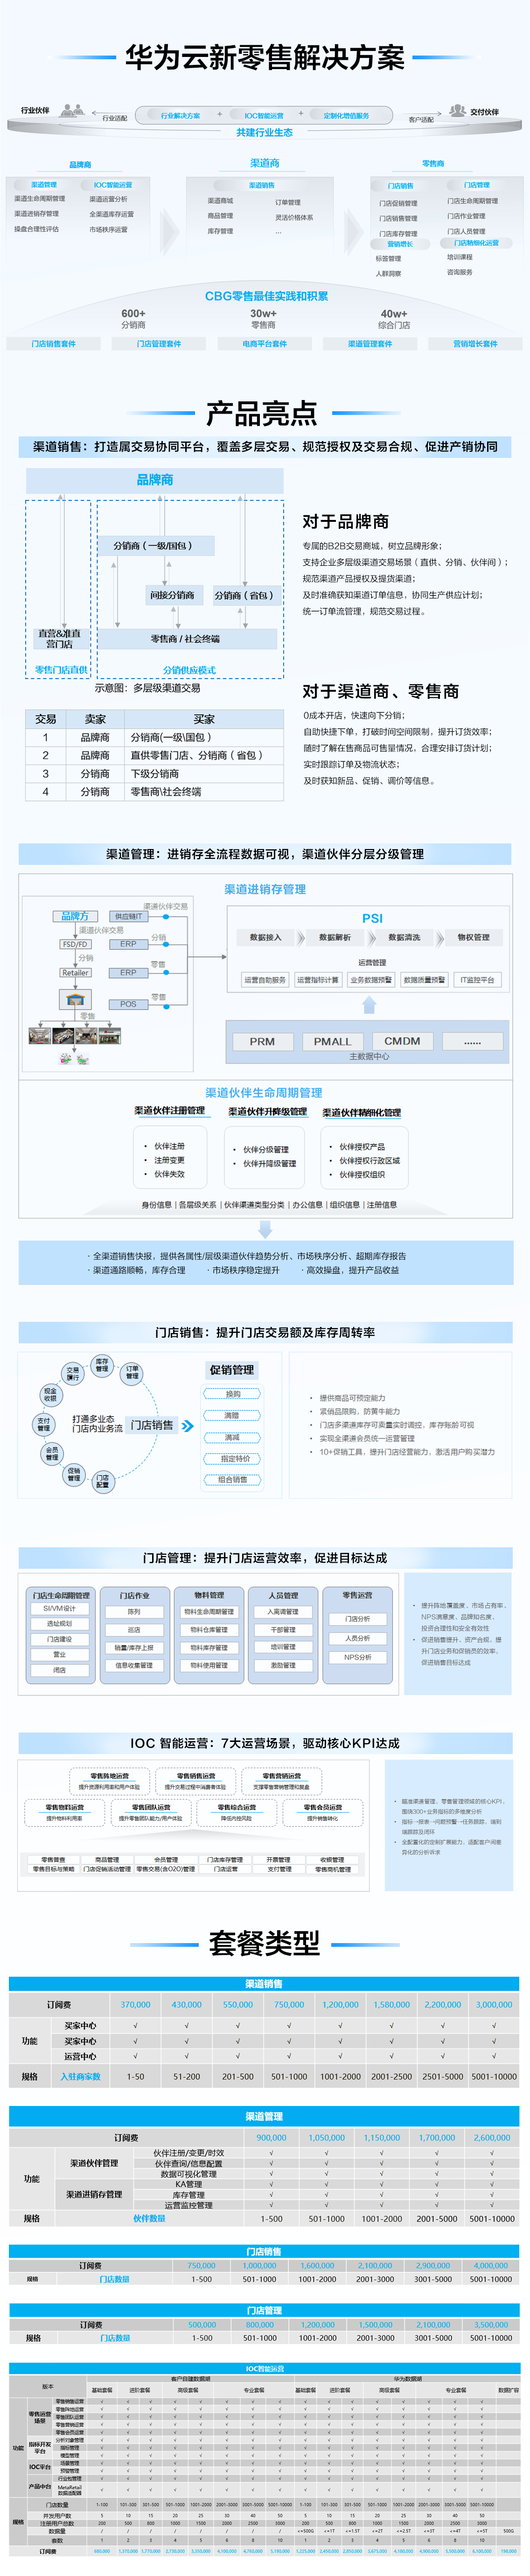Click 零售门店直供 label

coord(62,670)
